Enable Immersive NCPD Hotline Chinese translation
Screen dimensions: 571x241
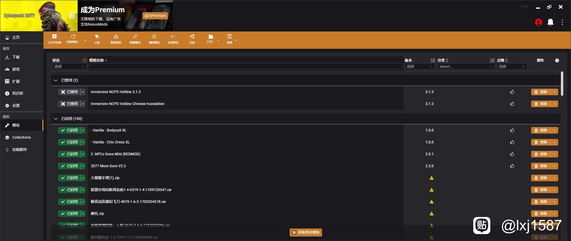point(69,104)
